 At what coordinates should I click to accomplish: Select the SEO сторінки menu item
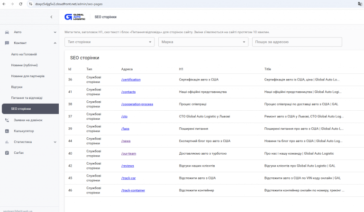30,109
